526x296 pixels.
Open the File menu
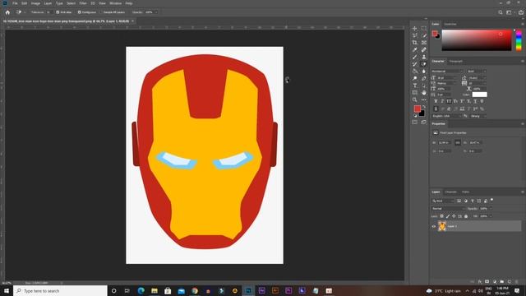(15, 3)
